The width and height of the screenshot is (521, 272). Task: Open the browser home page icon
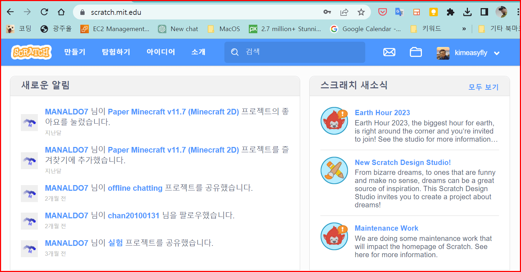tap(61, 12)
